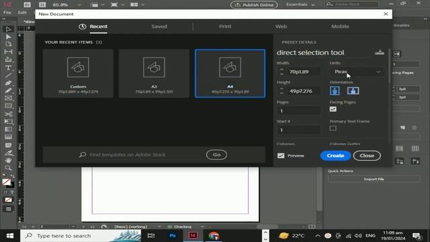Click the Height stepper arrows

tap(282, 91)
